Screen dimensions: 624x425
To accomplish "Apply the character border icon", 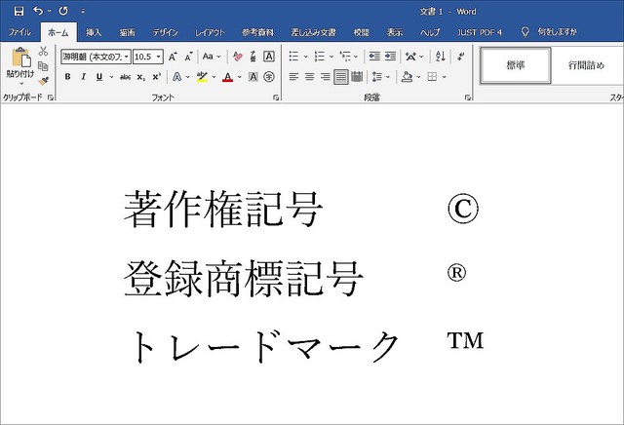I will (269, 57).
